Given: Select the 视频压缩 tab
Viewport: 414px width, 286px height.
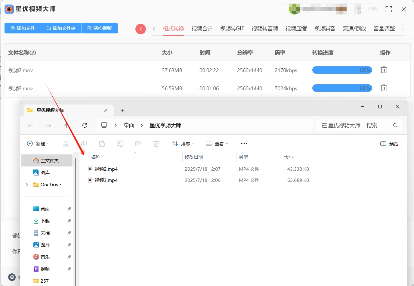Looking at the screenshot, I should click(296, 29).
